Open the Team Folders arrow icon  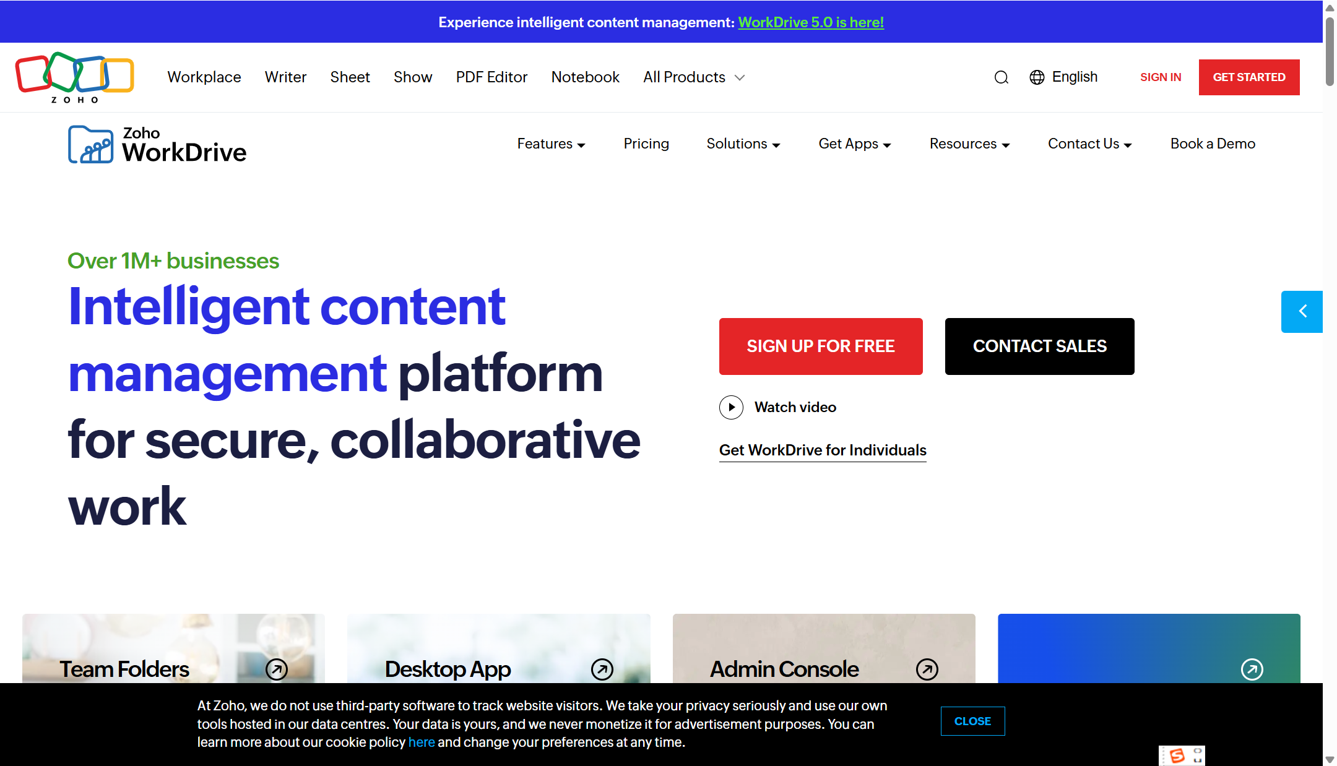pos(277,669)
